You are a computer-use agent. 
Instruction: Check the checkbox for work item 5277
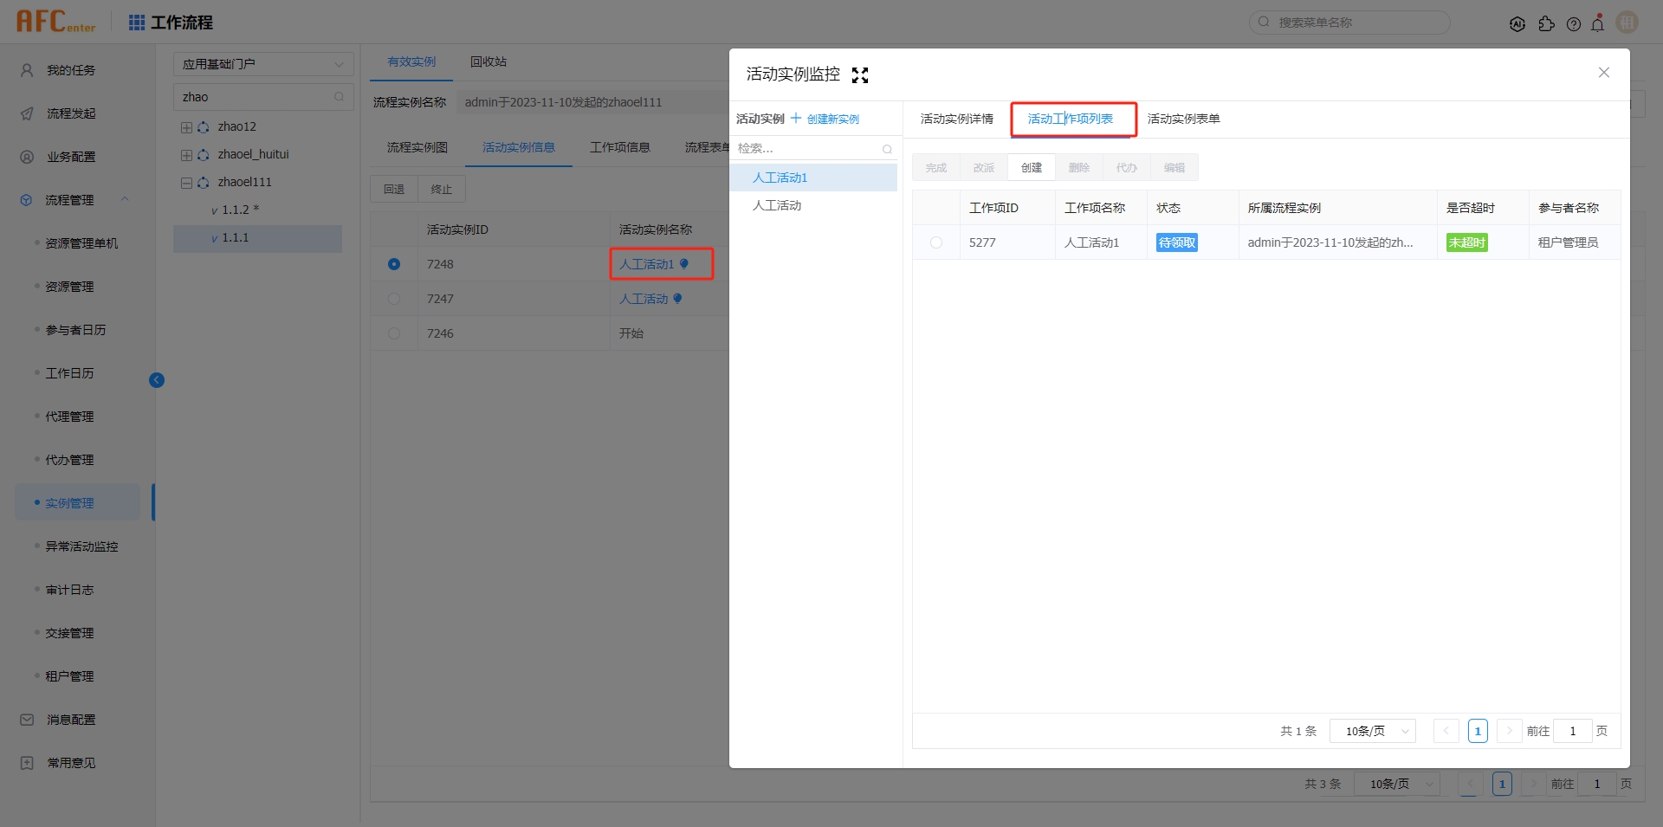point(936,242)
